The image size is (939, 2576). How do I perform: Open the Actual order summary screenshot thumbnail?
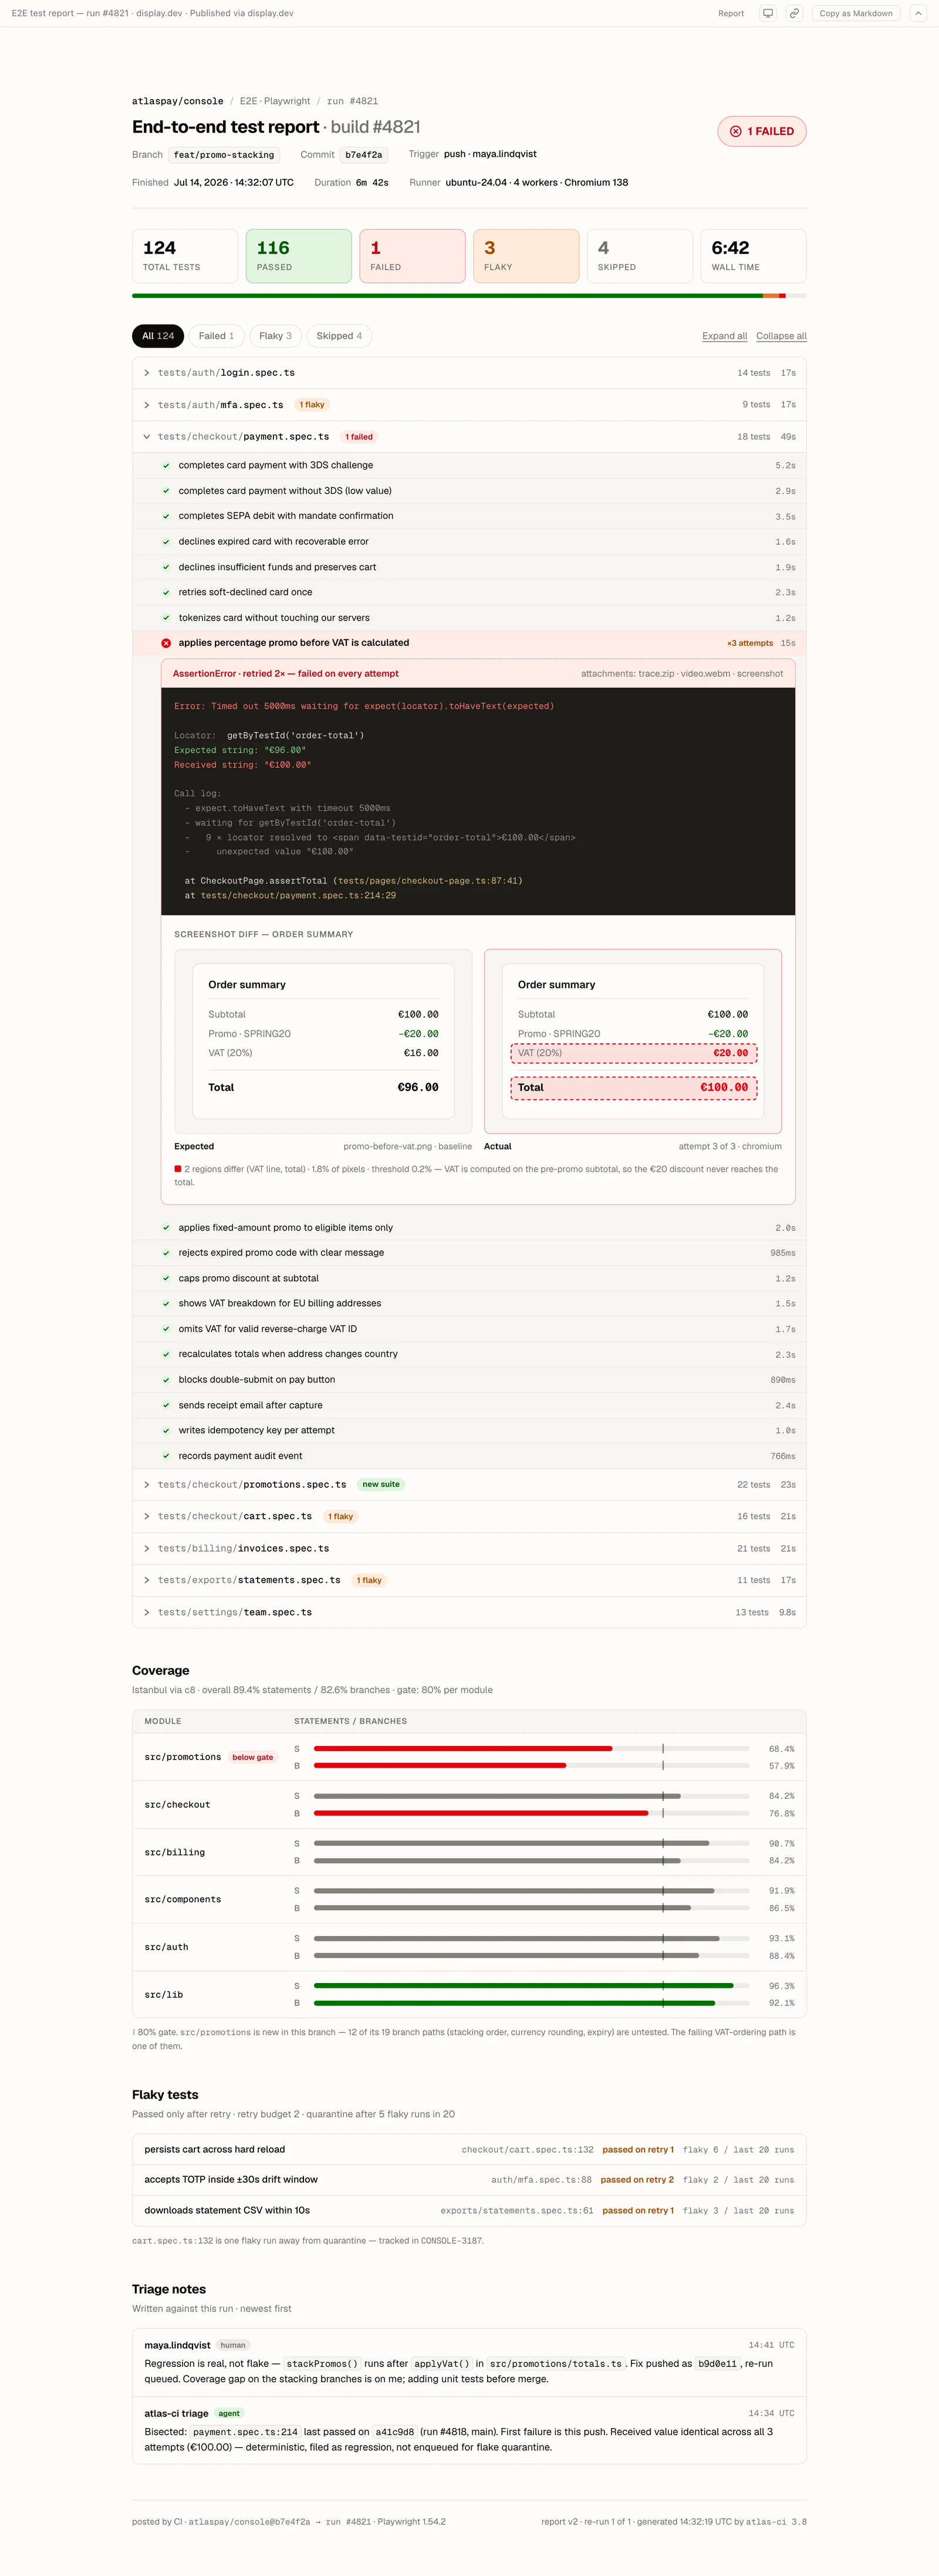(x=633, y=1041)
